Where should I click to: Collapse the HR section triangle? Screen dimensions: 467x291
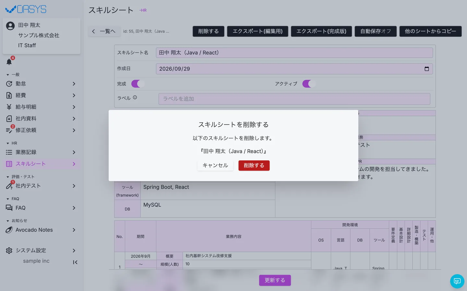pos(8,143)
